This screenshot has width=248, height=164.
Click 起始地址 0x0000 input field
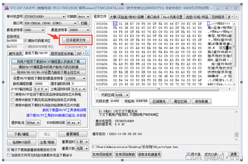click(14, 41)
